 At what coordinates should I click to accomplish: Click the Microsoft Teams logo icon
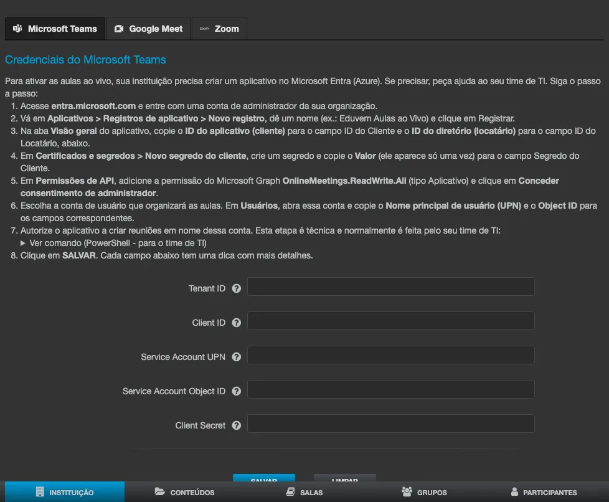point(17,29)
